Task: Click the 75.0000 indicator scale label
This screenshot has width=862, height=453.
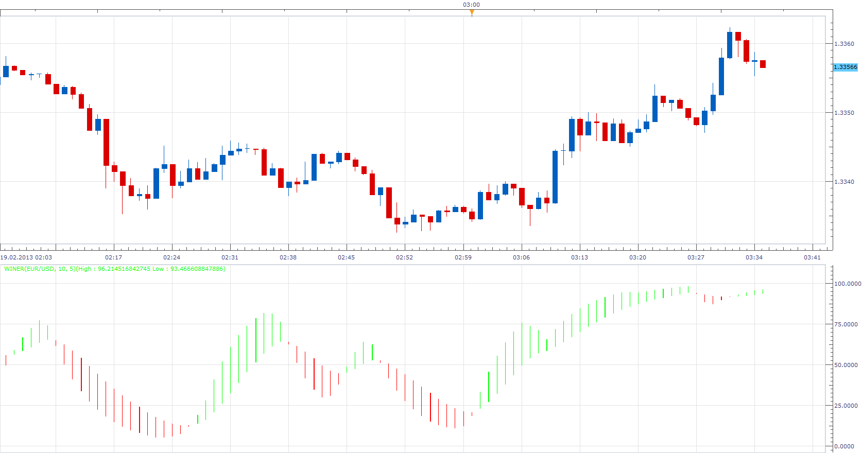Action: tap(846, 324)
